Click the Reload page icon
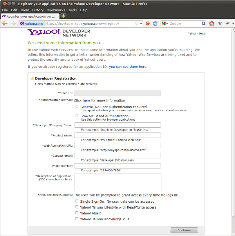 tap(155, 24)
